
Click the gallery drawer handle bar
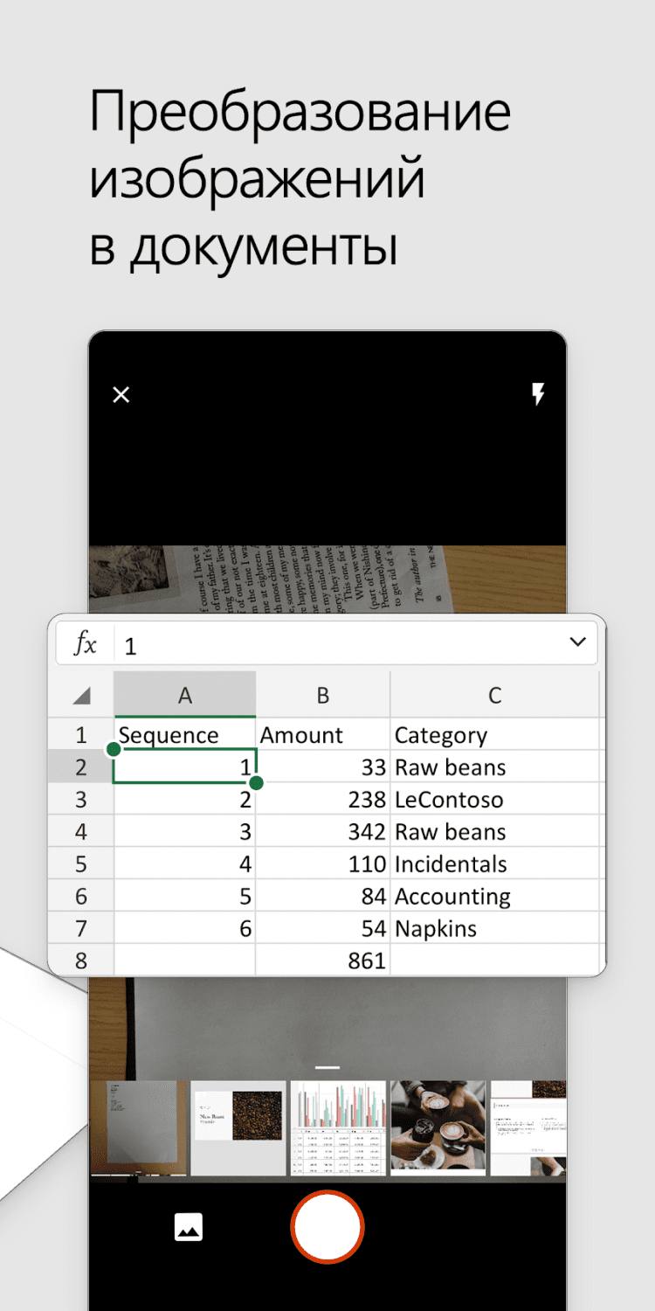(x=327, y=1067)
